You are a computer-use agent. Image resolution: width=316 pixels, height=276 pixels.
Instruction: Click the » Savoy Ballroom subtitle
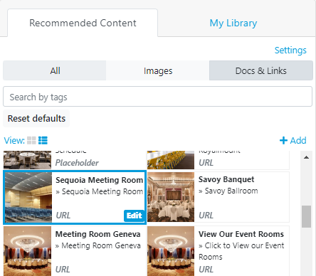pos(228,191)
